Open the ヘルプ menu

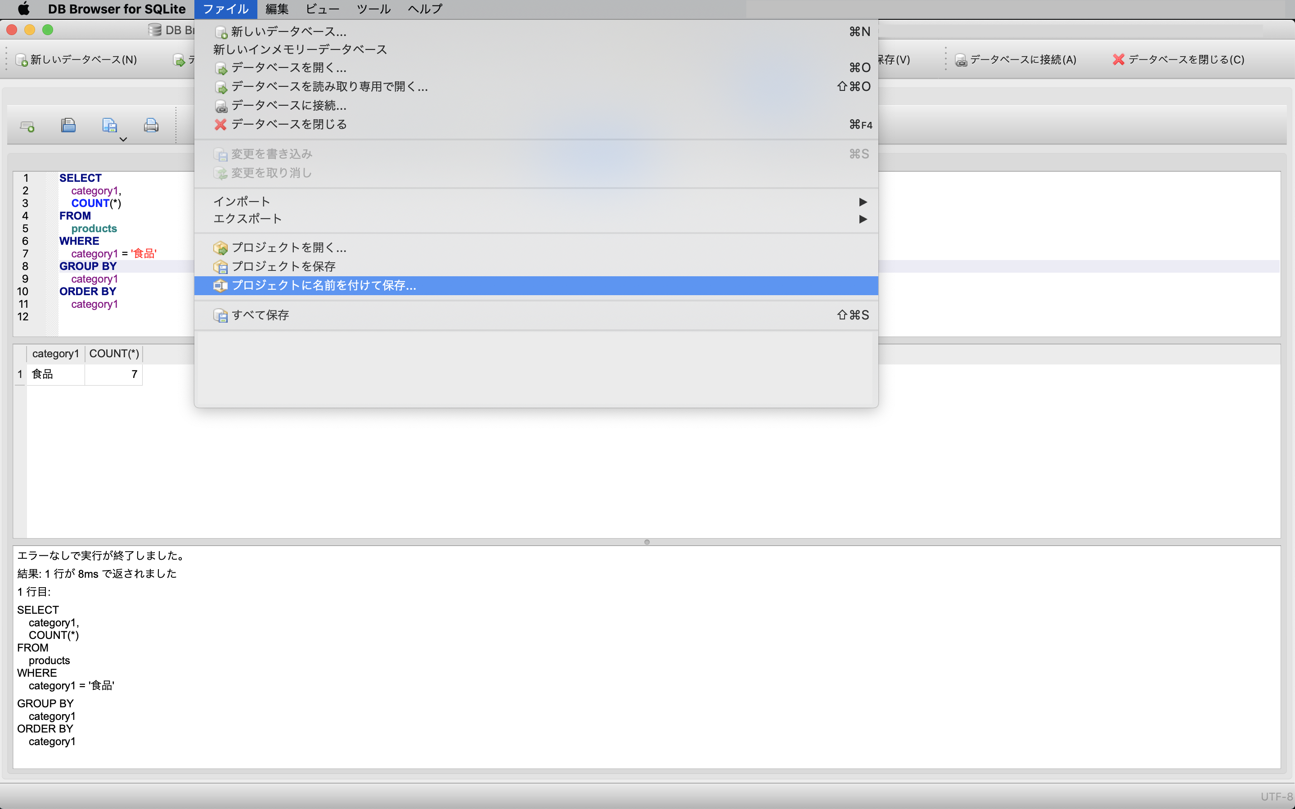click(x=425, y=9)
